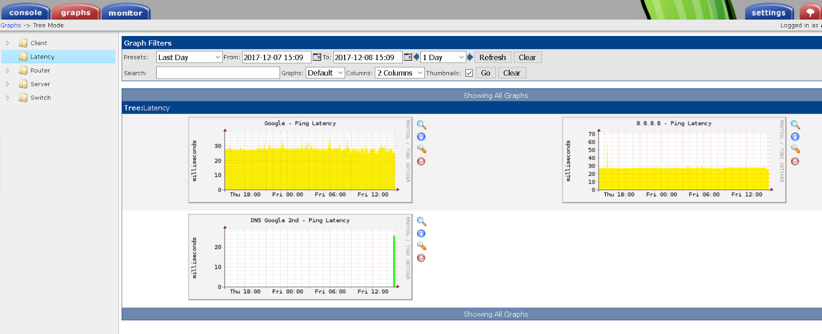Zoom the DNS Google 2nd graph
Image resolution: width=822 pixels, height=334 pixels.
click(421, 221)
